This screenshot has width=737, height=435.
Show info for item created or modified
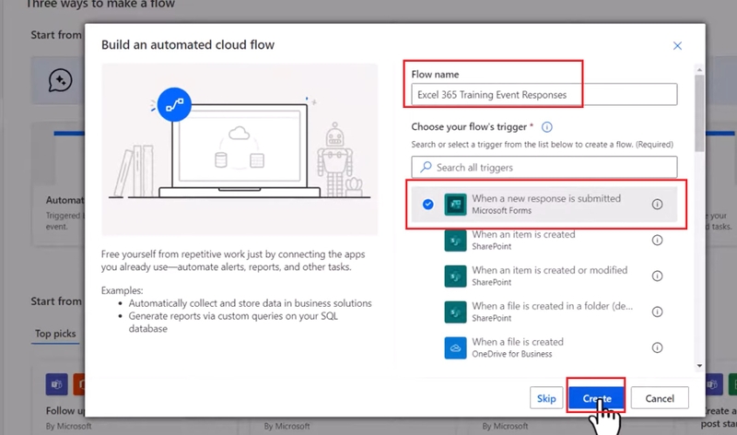click(657, 276)
